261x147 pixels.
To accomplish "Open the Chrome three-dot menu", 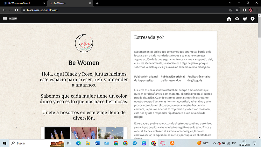I will click(x=257, y=10).
